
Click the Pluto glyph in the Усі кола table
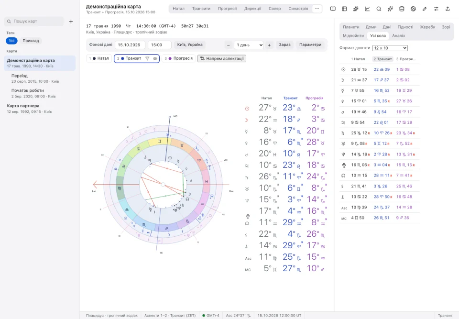click(x=344, y=165)
